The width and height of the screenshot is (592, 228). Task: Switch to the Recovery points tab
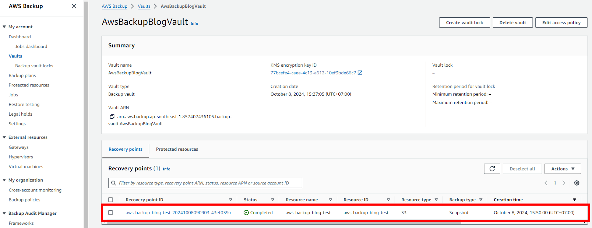[x=126, y=149]
